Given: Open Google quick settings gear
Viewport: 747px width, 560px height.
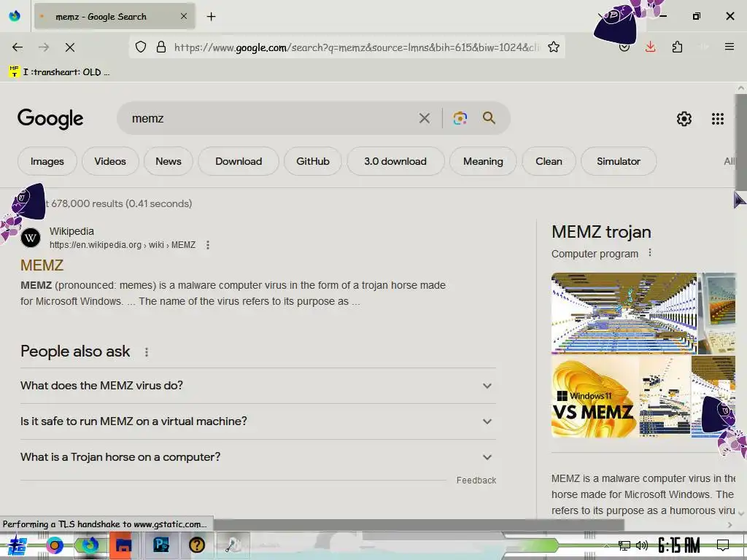Looking at the screenshot, I should (684, 119).
